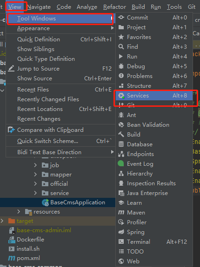This screenshot has width=200, height=267.
Task: Click the Profiler icon
Action: click(x=121, y=222)
